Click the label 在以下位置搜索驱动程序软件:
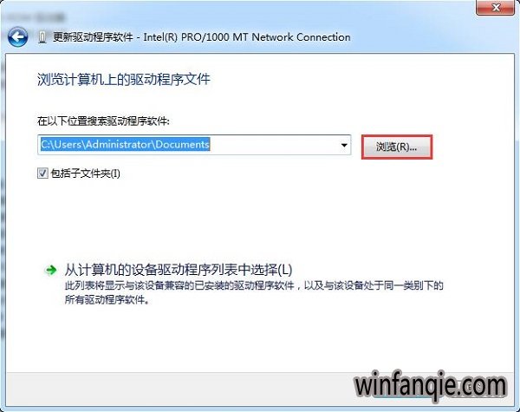The image size is (520, 412). pyautogui.click(x=103, y=121)
